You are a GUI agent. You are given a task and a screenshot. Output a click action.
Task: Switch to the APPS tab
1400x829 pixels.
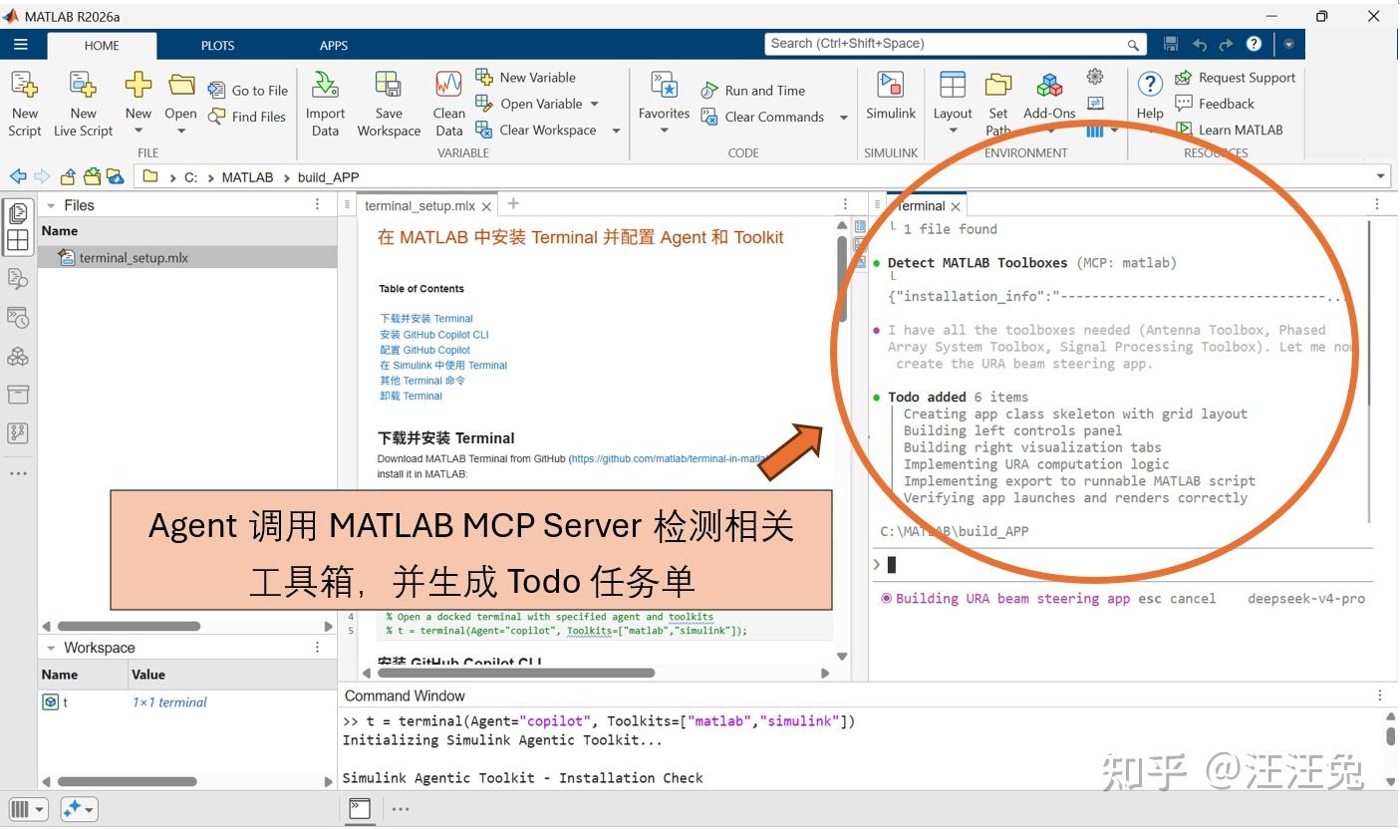coord(334,45)
